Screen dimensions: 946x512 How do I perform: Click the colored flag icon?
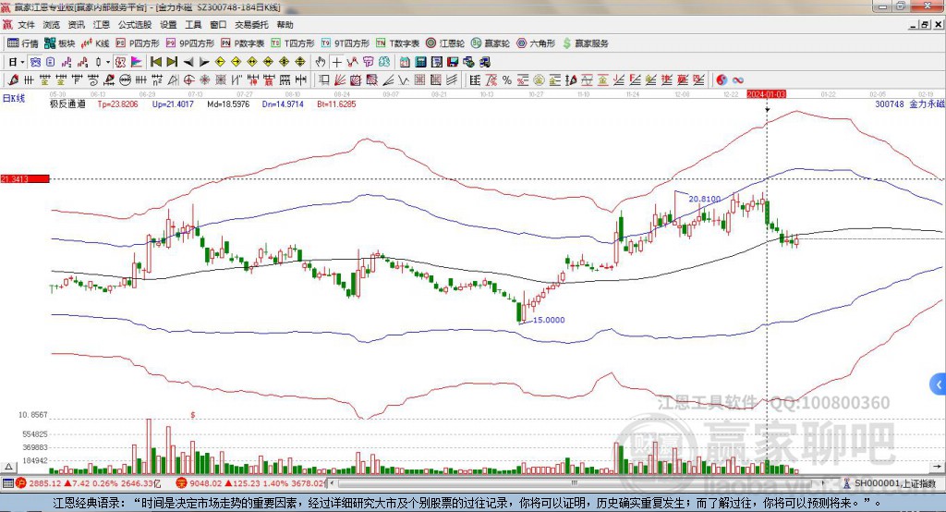point(137,62)
